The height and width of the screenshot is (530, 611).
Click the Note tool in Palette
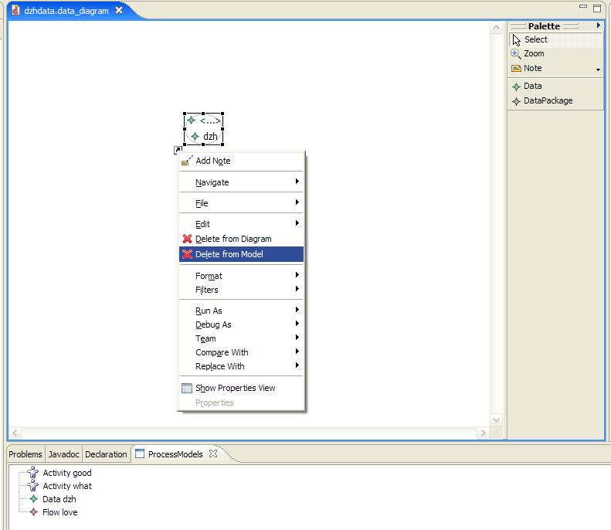click(532, 69)
